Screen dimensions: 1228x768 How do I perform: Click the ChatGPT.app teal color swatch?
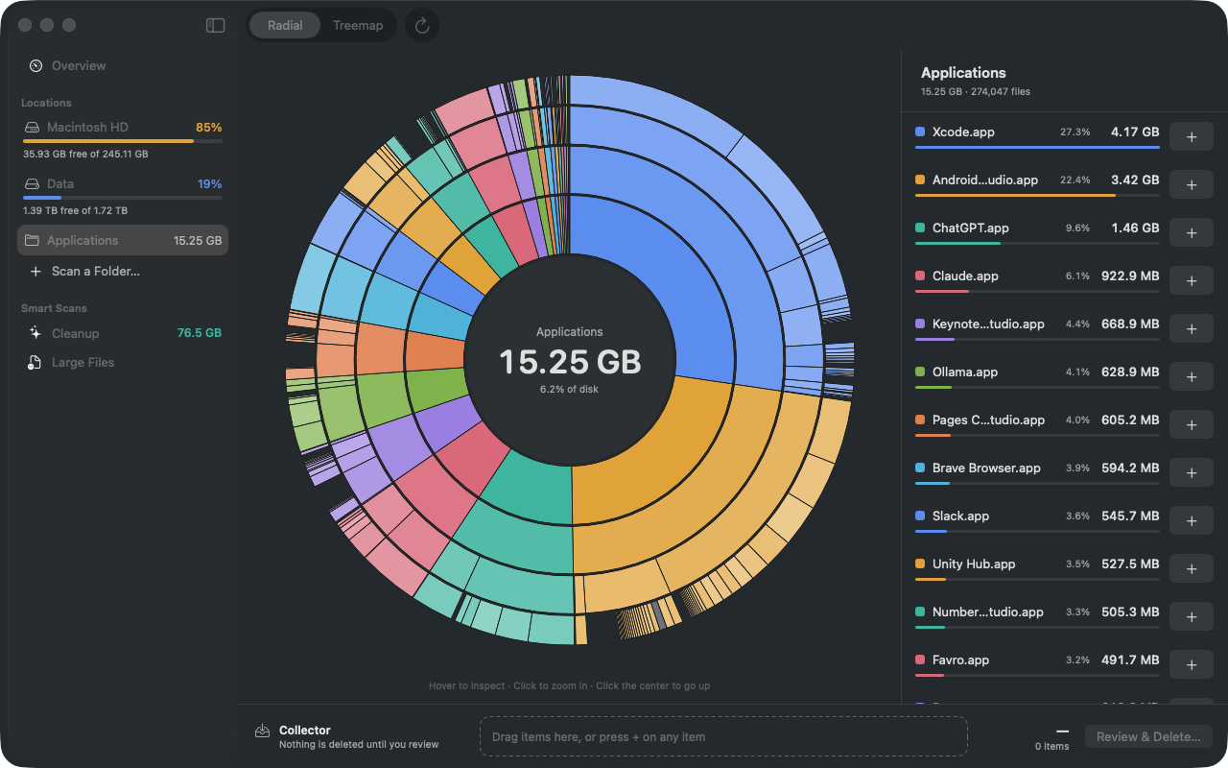tap(920, 228)
